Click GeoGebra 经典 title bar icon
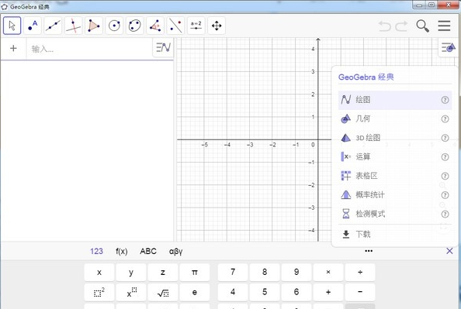This screenshot has height=309, width=461. [5, 6]
